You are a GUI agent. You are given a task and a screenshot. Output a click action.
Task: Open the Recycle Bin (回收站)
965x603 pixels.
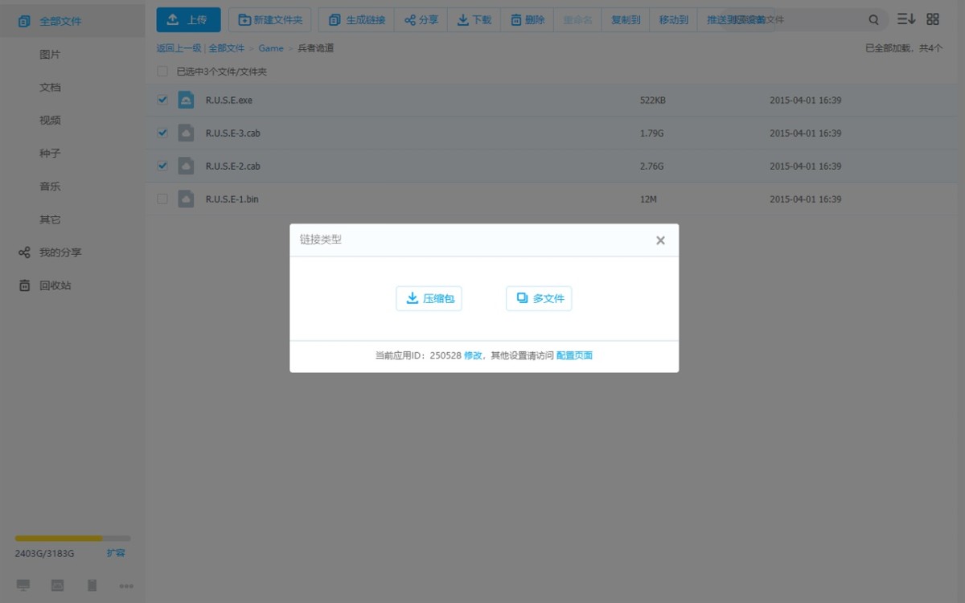tap(55, 285)
